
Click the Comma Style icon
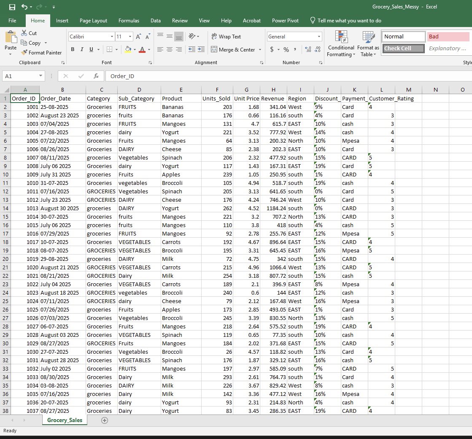(295, 49)
